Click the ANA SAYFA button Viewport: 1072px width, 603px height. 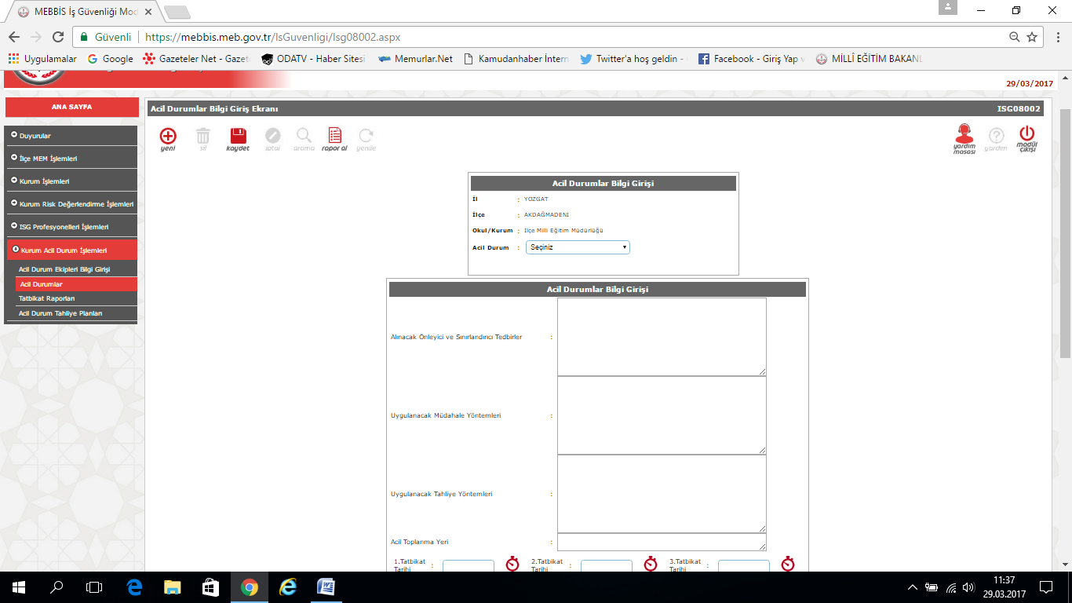coord(71,107)
